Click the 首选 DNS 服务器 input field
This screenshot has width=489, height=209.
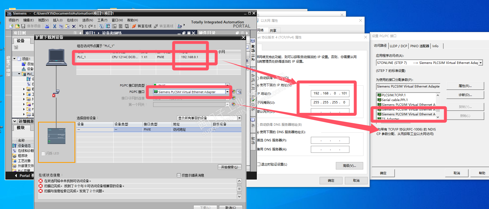coord(330,140)
